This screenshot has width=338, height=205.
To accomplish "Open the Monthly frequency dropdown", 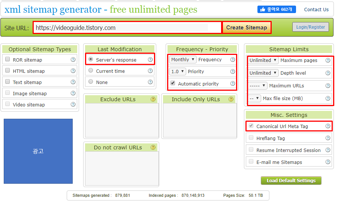I will pyautogui.click(x=182, y=59).
